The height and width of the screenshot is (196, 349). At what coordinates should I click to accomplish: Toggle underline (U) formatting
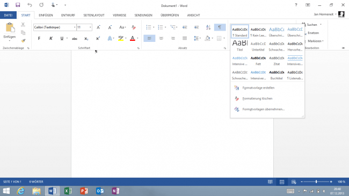[62, 39]
